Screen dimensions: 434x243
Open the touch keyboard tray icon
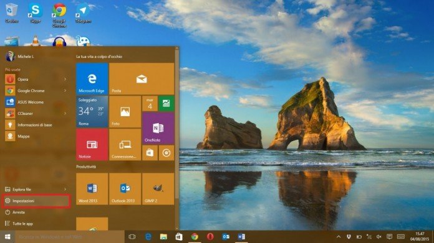(x=401, y=237)
